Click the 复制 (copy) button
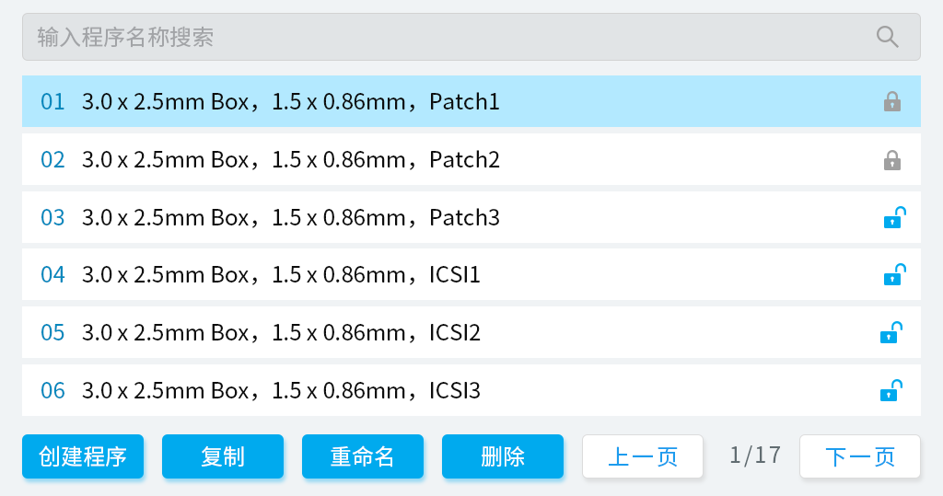Screen dimensions: 943x496 [x=223, y=456]
